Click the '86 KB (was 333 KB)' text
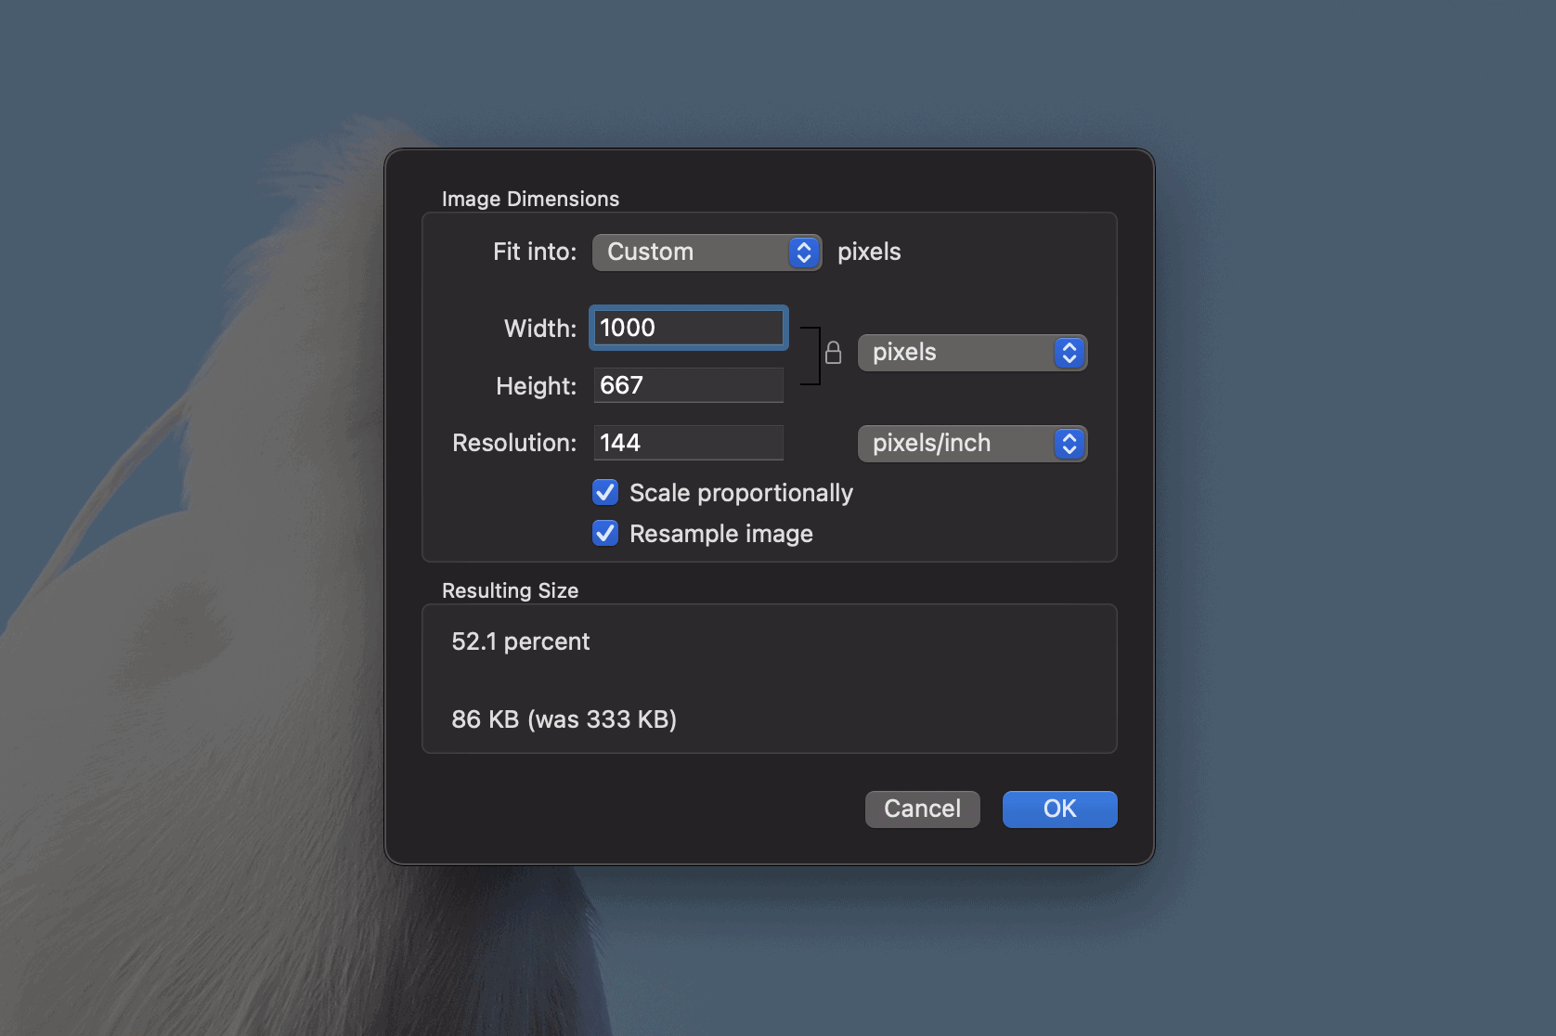This screenshot has width=1556, height=1036. click(564, 719)
